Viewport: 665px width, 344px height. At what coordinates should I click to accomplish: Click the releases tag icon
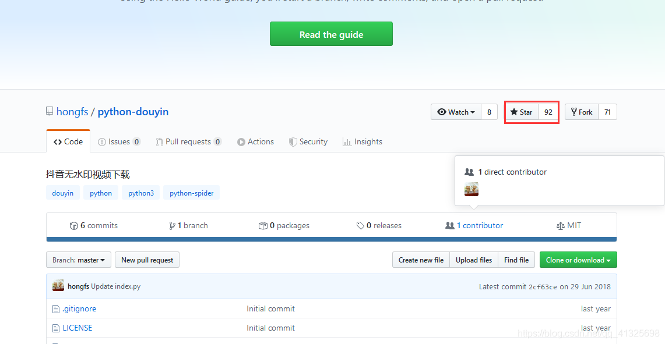pyautogui.click(x=361, y=226)
